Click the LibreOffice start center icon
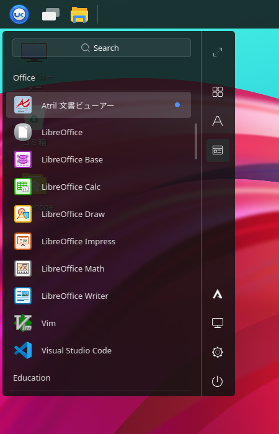Screen dimensions: 279x434 23,132
